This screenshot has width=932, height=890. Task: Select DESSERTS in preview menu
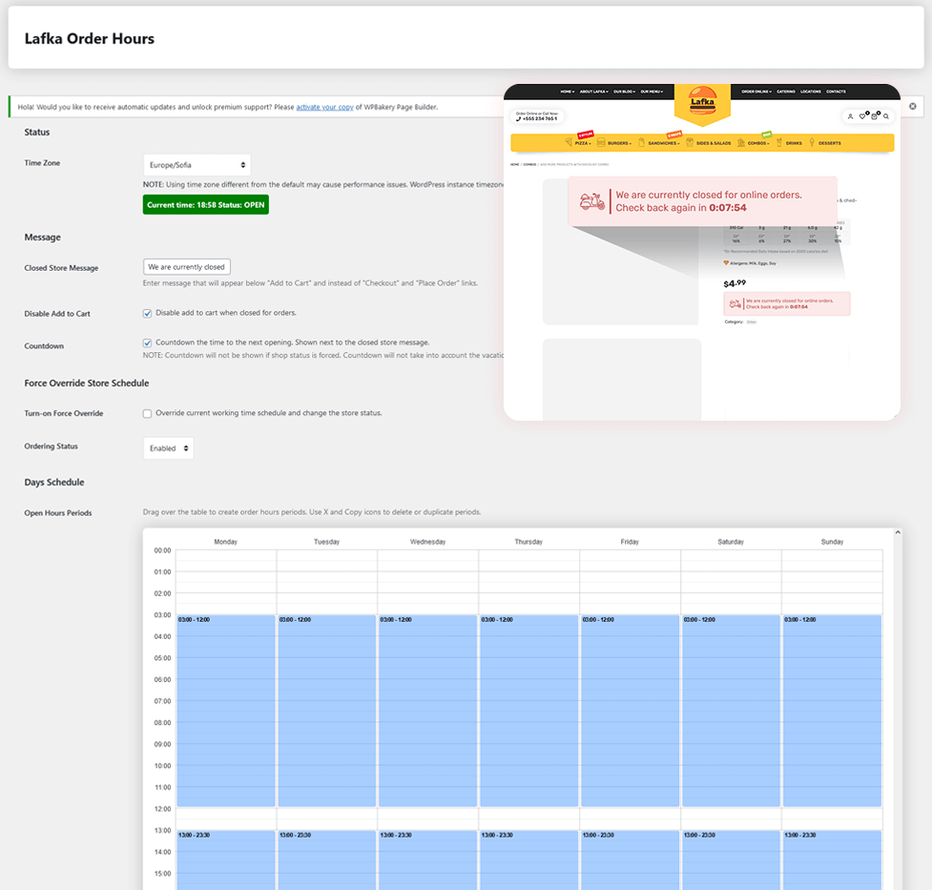(830, 143)
